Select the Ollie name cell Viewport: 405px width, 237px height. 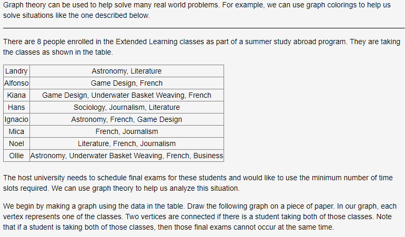(x=16, y=156)
